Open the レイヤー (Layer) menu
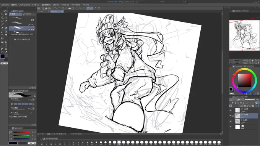The height and width of the screenshot is (146, 260). [36, 5]
